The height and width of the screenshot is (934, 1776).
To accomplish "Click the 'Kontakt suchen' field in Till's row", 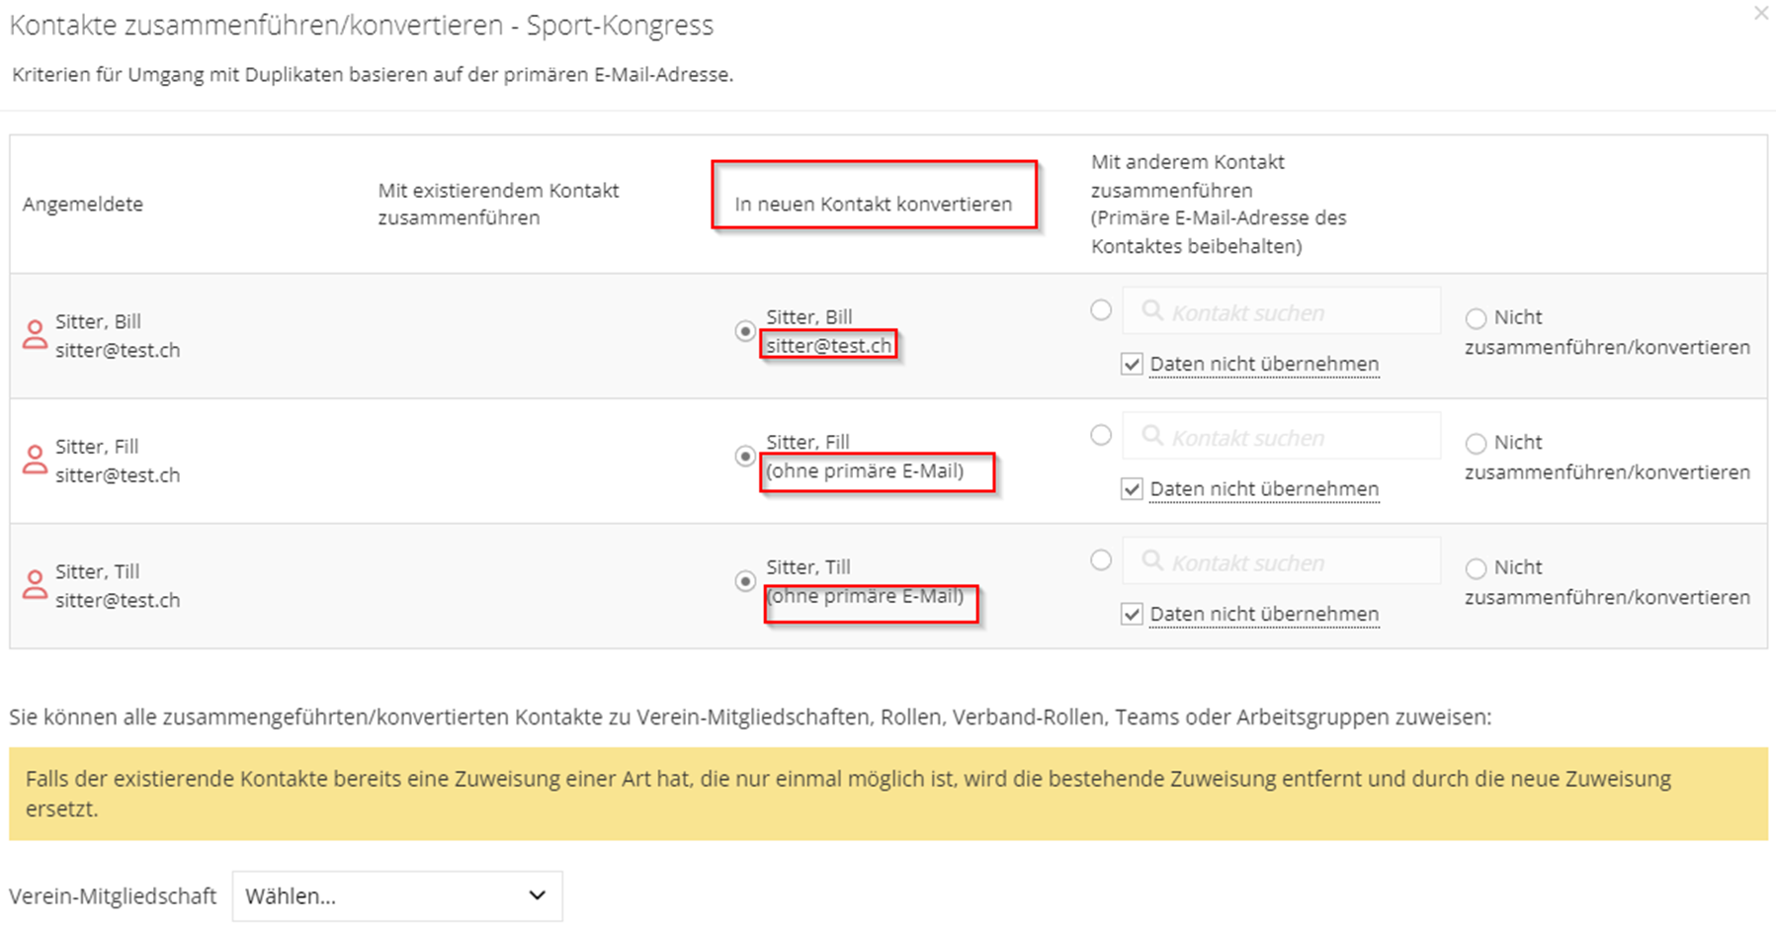I will tap(1282, 561).
